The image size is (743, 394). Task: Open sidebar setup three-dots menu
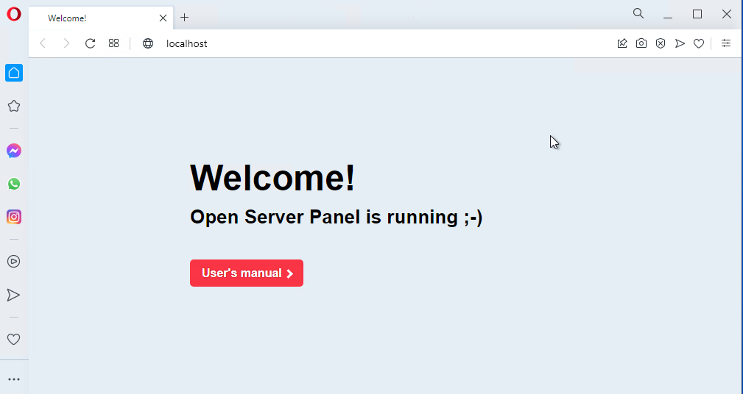point(14,379)
